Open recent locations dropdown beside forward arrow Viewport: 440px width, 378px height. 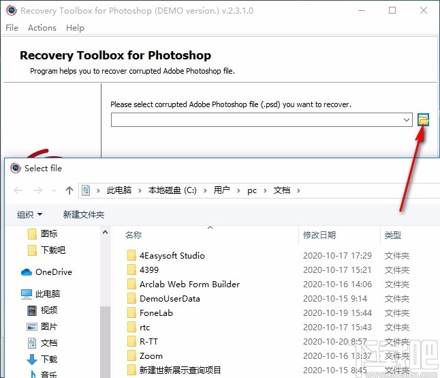click(x=54, y=191)
